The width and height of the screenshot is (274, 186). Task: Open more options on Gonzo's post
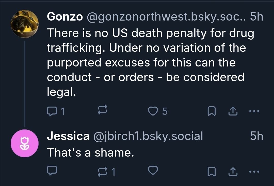pos(254,111)
